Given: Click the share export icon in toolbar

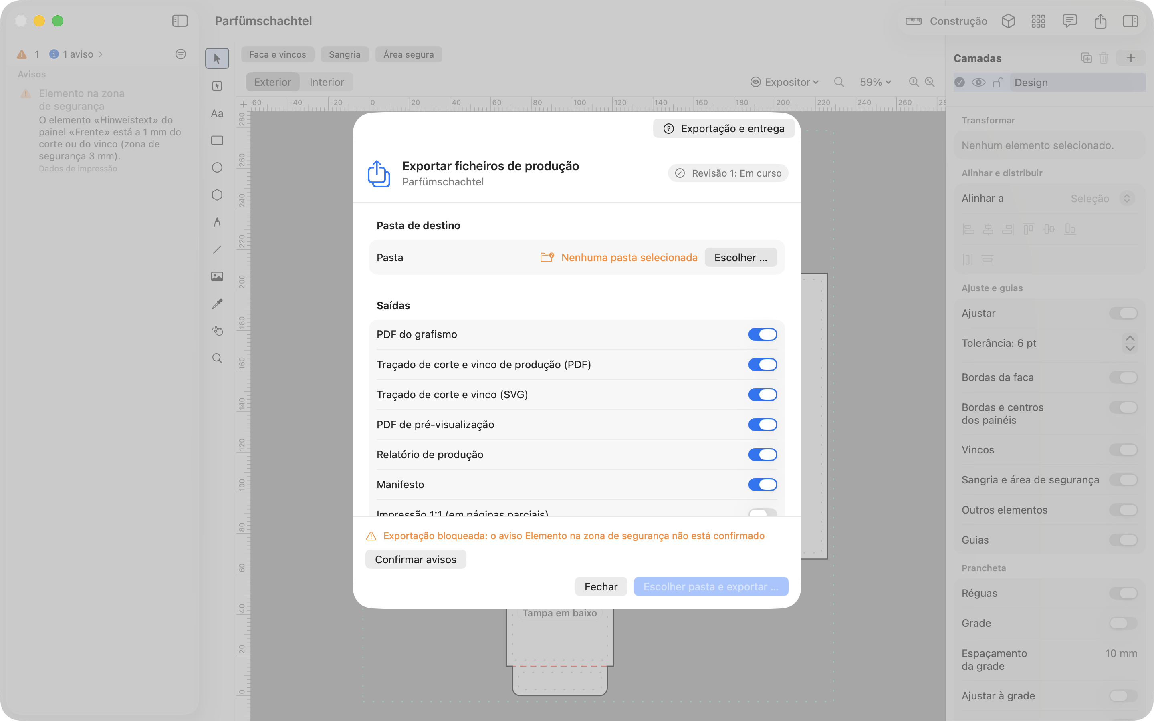Looking at the screenshot, I should point(1100,21).
